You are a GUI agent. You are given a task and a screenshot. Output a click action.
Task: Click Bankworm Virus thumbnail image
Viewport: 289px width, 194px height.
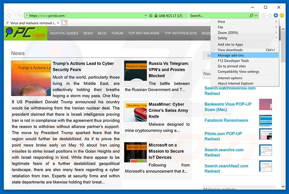266,104
